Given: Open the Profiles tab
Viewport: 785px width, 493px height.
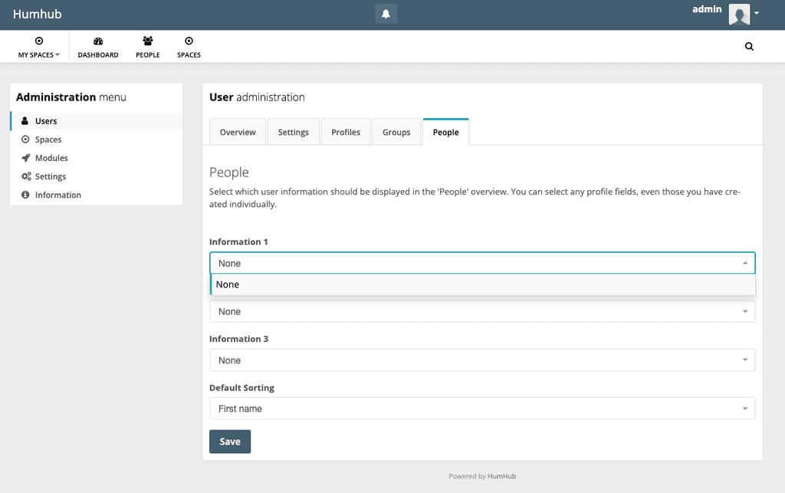Looking at the screenshot, I should click(346, 132).
